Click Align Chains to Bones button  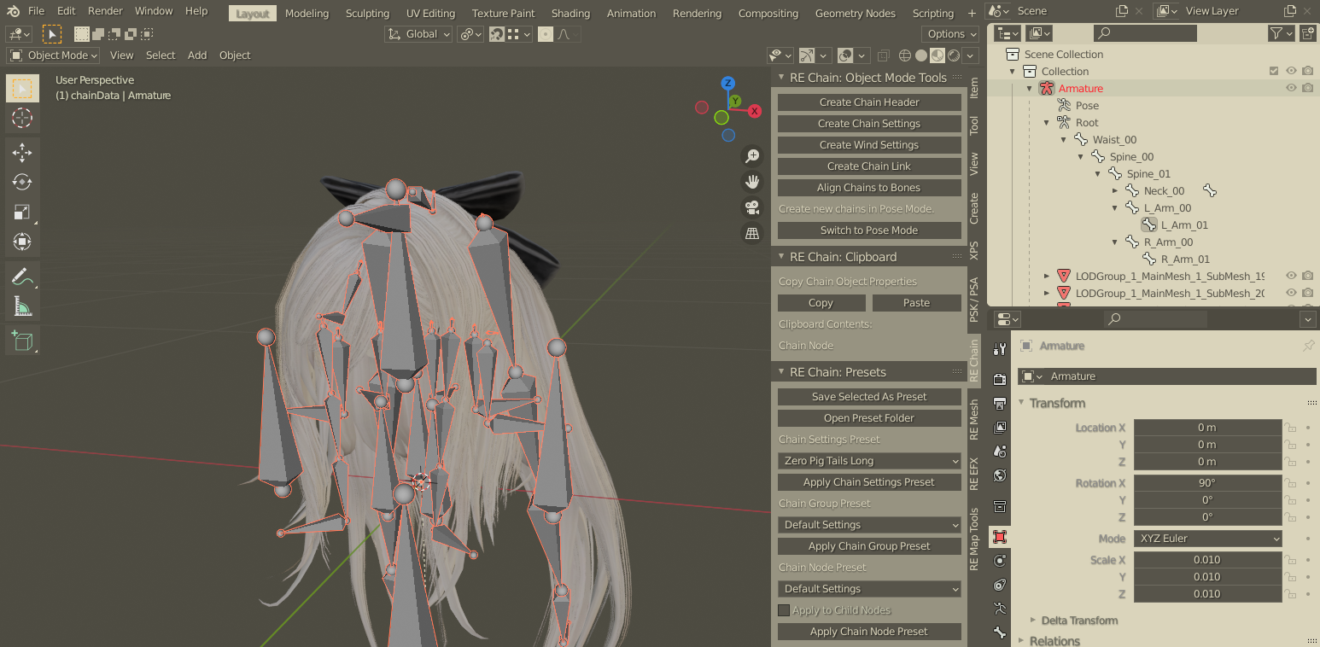[x=869, y=188]
